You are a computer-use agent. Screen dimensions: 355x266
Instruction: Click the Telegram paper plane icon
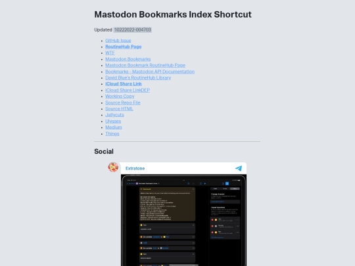click(239, 168)
